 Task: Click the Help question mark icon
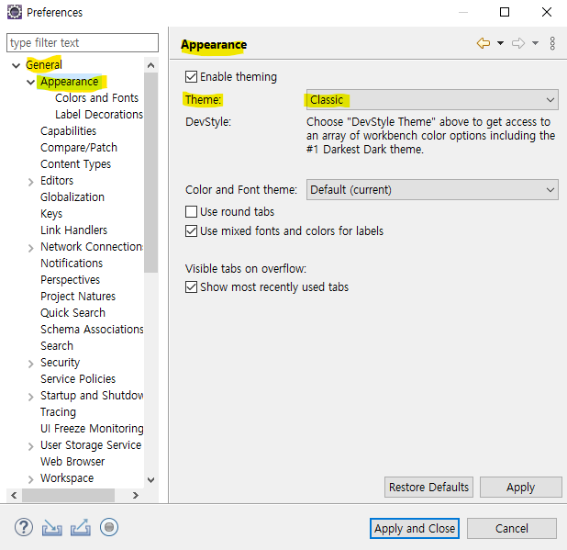click(24, 527)
